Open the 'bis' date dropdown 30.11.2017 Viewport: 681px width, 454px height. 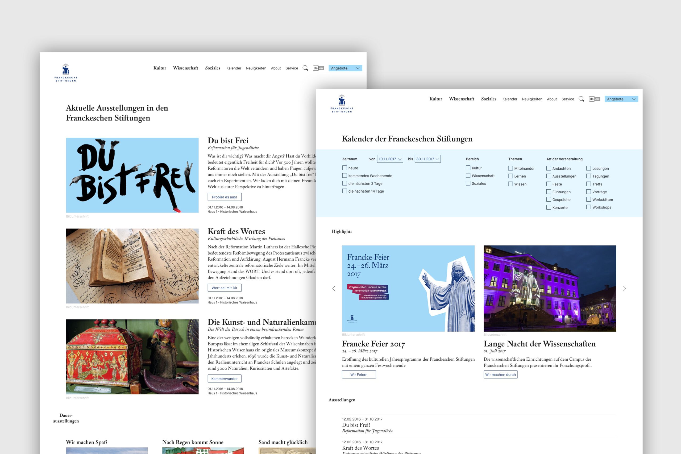coord(427,159)
